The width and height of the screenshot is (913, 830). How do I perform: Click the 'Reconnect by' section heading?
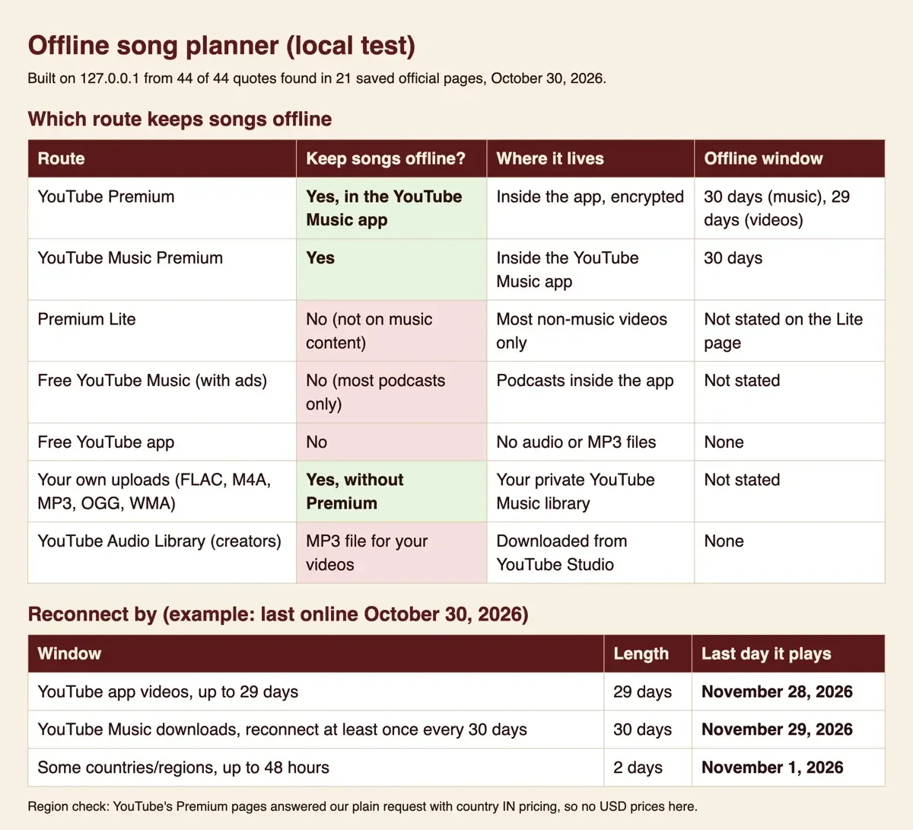pyautogui.click(x=278, y=615)
